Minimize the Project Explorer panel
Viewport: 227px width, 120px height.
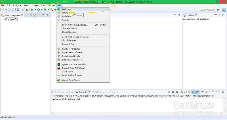(x=43, y=15)
